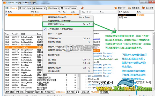Select the GatlingLaser weapon row

tap(24, 52)
